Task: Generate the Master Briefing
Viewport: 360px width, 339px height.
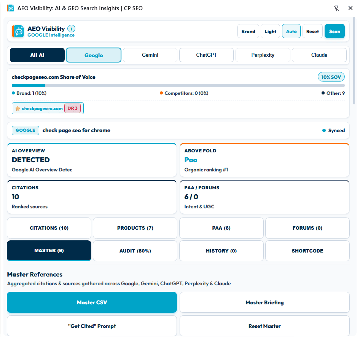Action: coord(264,302)
